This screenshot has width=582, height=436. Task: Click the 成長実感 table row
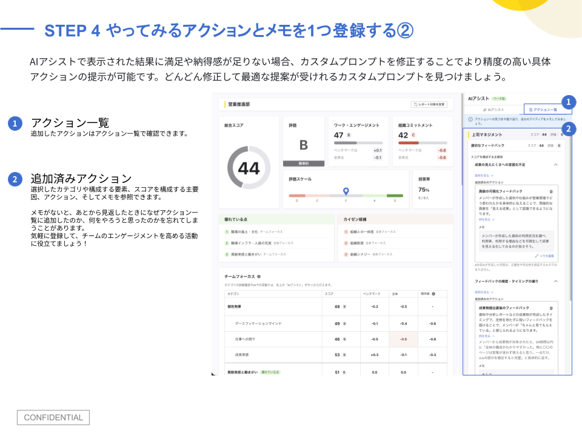(335, 355)
